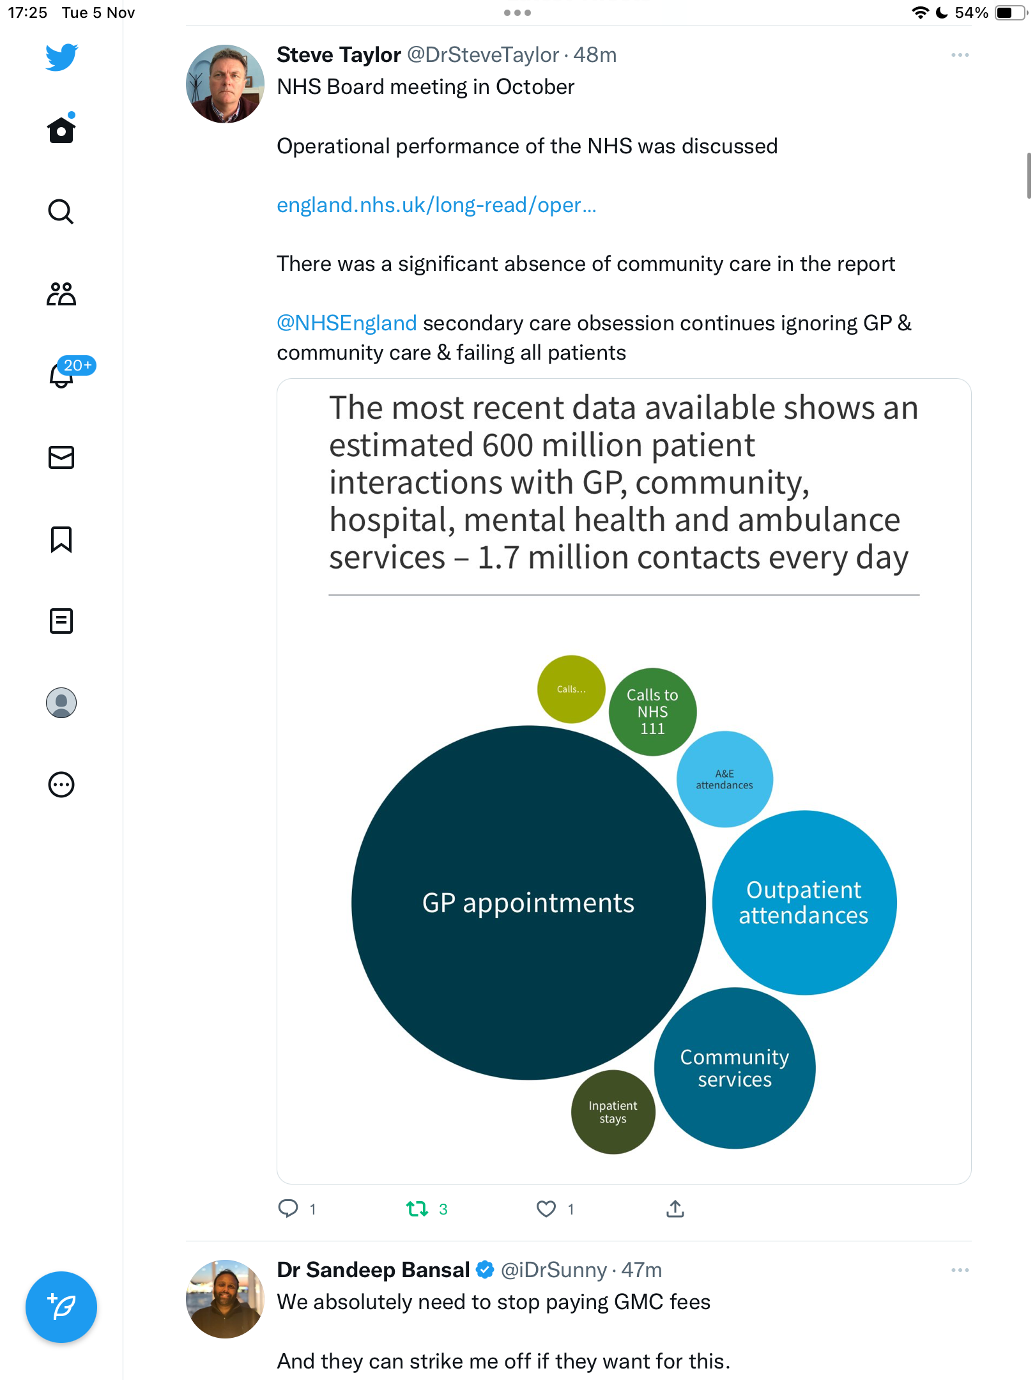Open the Twitter bird logo
This screenshot has height=1380, width=1035.
click(x=61, y=57)
